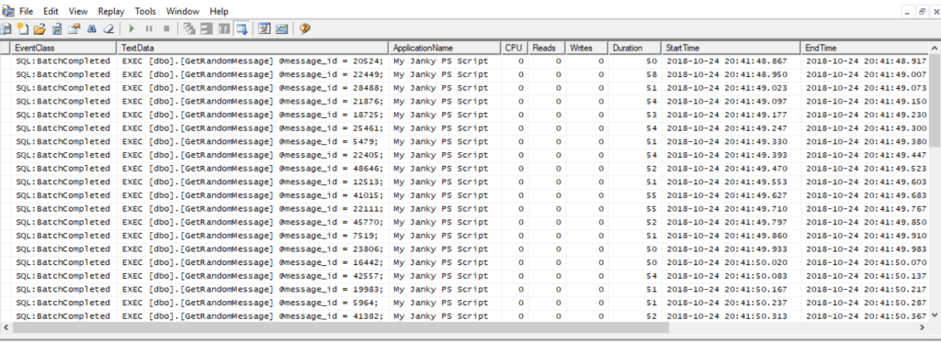Select the row with @message_id = 48646

pos(464,169)
